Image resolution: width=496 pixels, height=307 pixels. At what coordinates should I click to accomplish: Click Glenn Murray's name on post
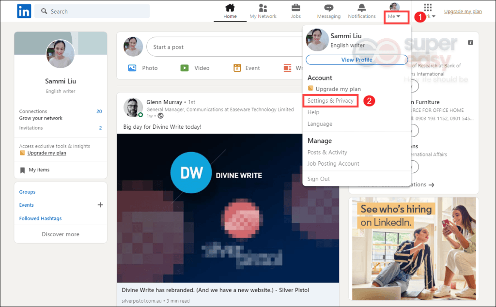(x=164, y=102)
